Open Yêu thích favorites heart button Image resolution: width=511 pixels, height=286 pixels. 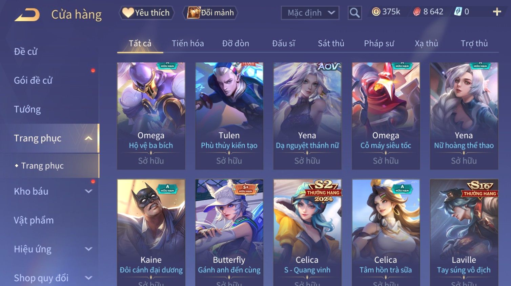pyautogui.click(x=146, y=13)
